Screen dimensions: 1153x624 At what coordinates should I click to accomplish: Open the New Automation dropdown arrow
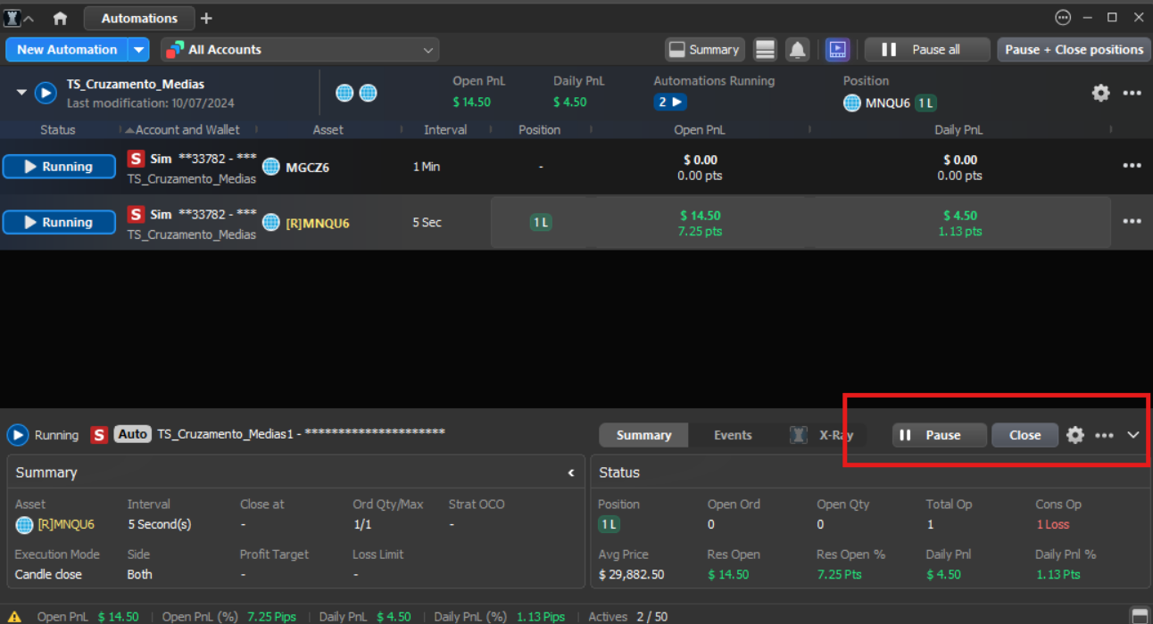coord(138,50)
